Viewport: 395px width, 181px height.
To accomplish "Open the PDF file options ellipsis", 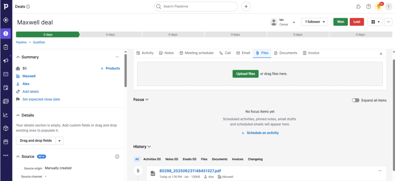I will (380, 171).
